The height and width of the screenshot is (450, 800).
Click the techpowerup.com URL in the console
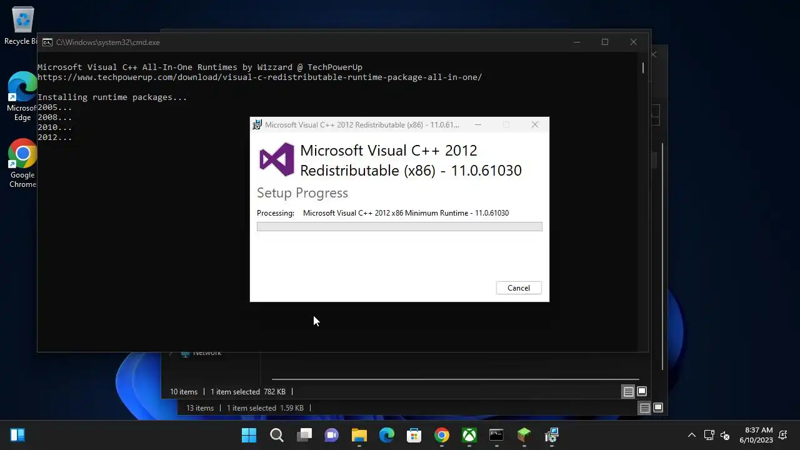click(x=260, y=77)
